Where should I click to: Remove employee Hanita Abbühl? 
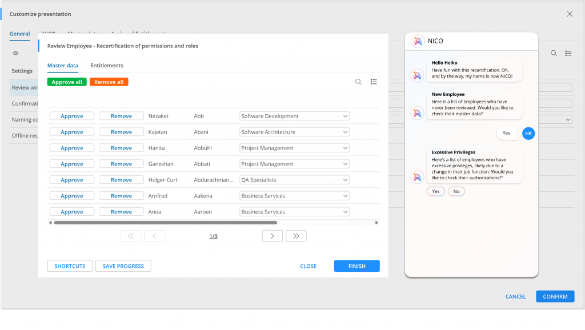pyautogui.click(x=121, y=148)
